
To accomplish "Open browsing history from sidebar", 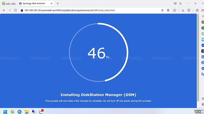I will 203,99.
